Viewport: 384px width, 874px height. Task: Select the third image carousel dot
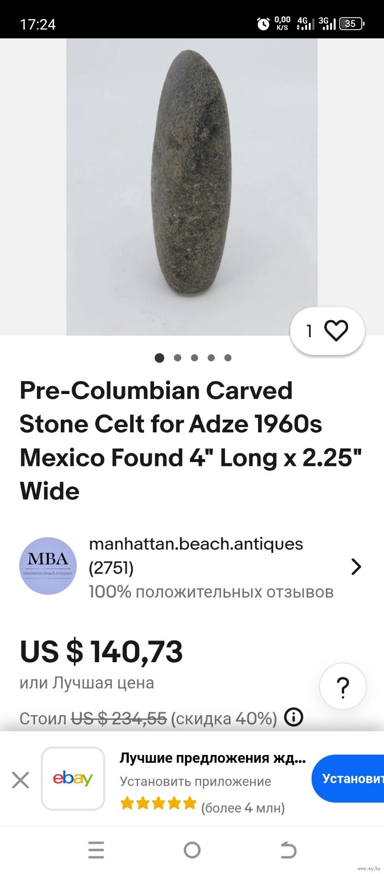(x=194, y=358)
